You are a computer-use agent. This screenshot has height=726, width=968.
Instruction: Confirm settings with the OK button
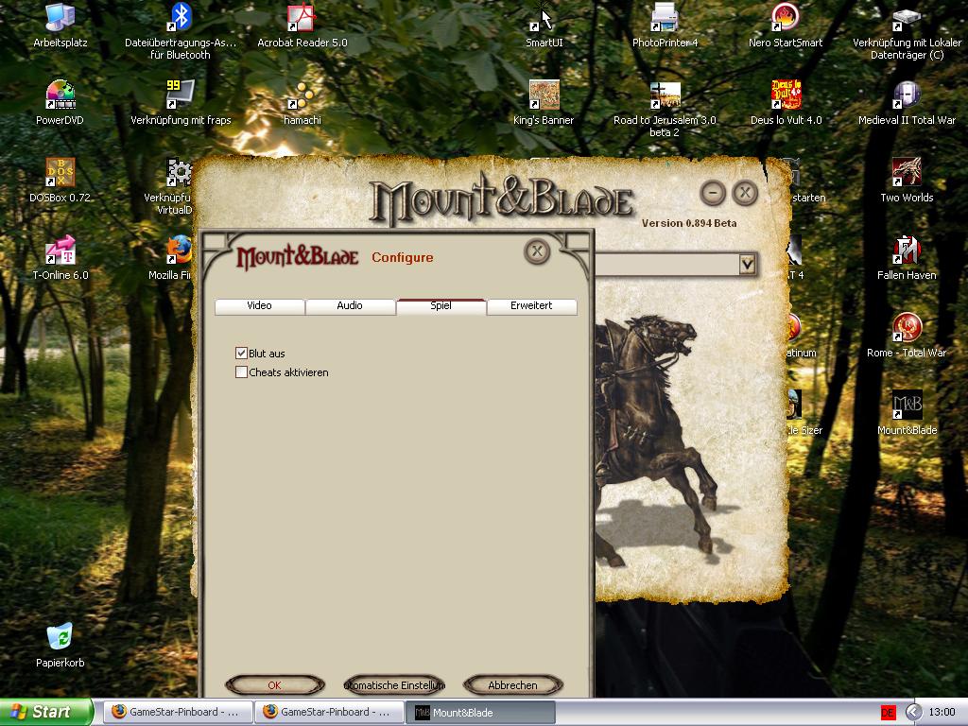[x=275, y=685]
